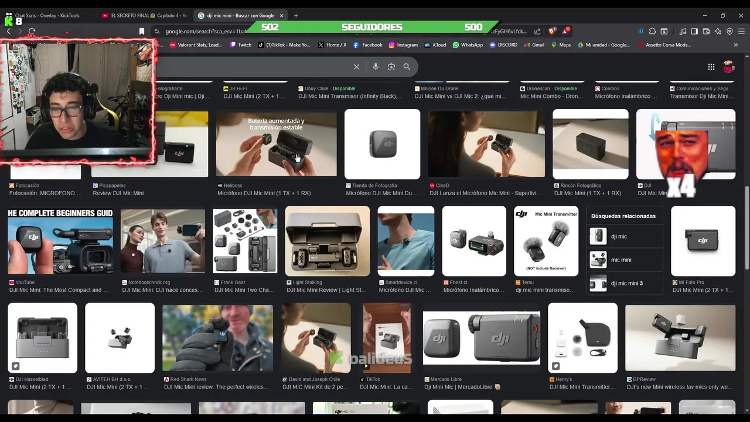Open Assetto Corsa Mods bookmark
The width and height of the screenshot is (750, 422).
[x=664, y=45]
